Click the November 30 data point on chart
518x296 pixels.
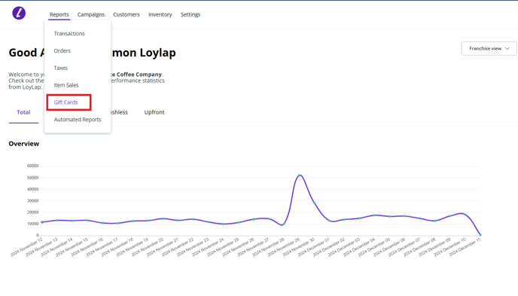pos(314,203)
